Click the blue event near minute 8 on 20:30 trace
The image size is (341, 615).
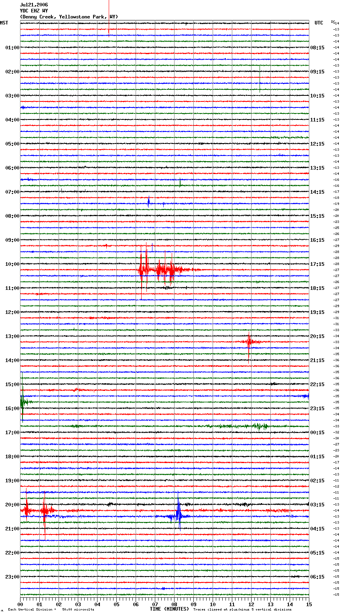click(x=178, y=516)
